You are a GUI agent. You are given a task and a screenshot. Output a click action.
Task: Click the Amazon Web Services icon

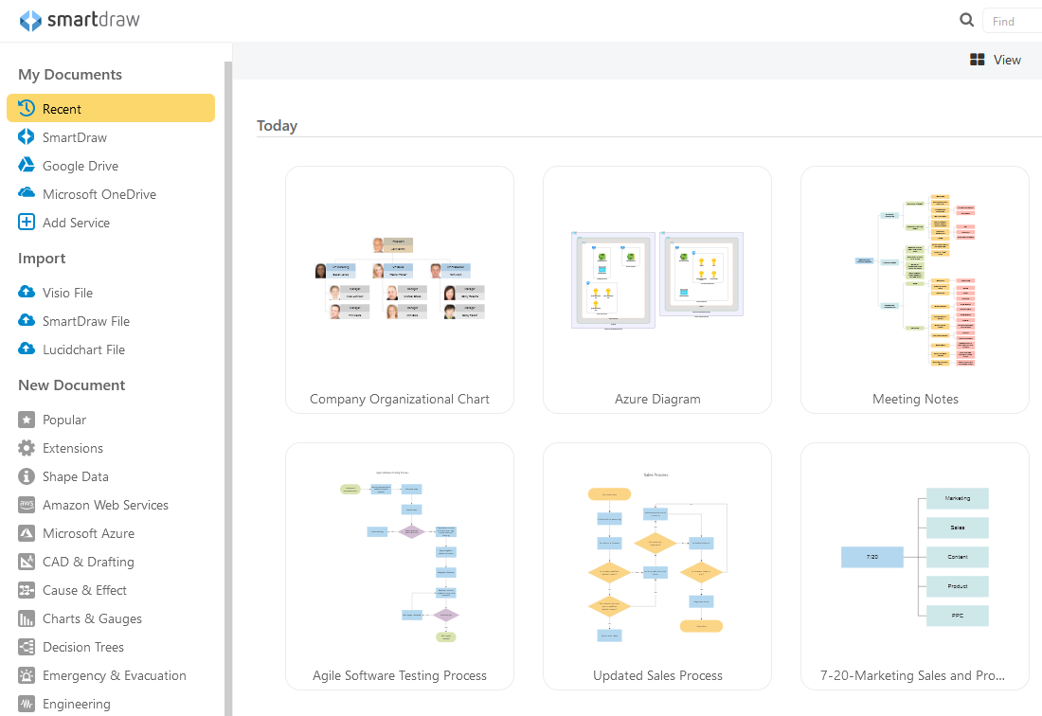click(27, 505)
